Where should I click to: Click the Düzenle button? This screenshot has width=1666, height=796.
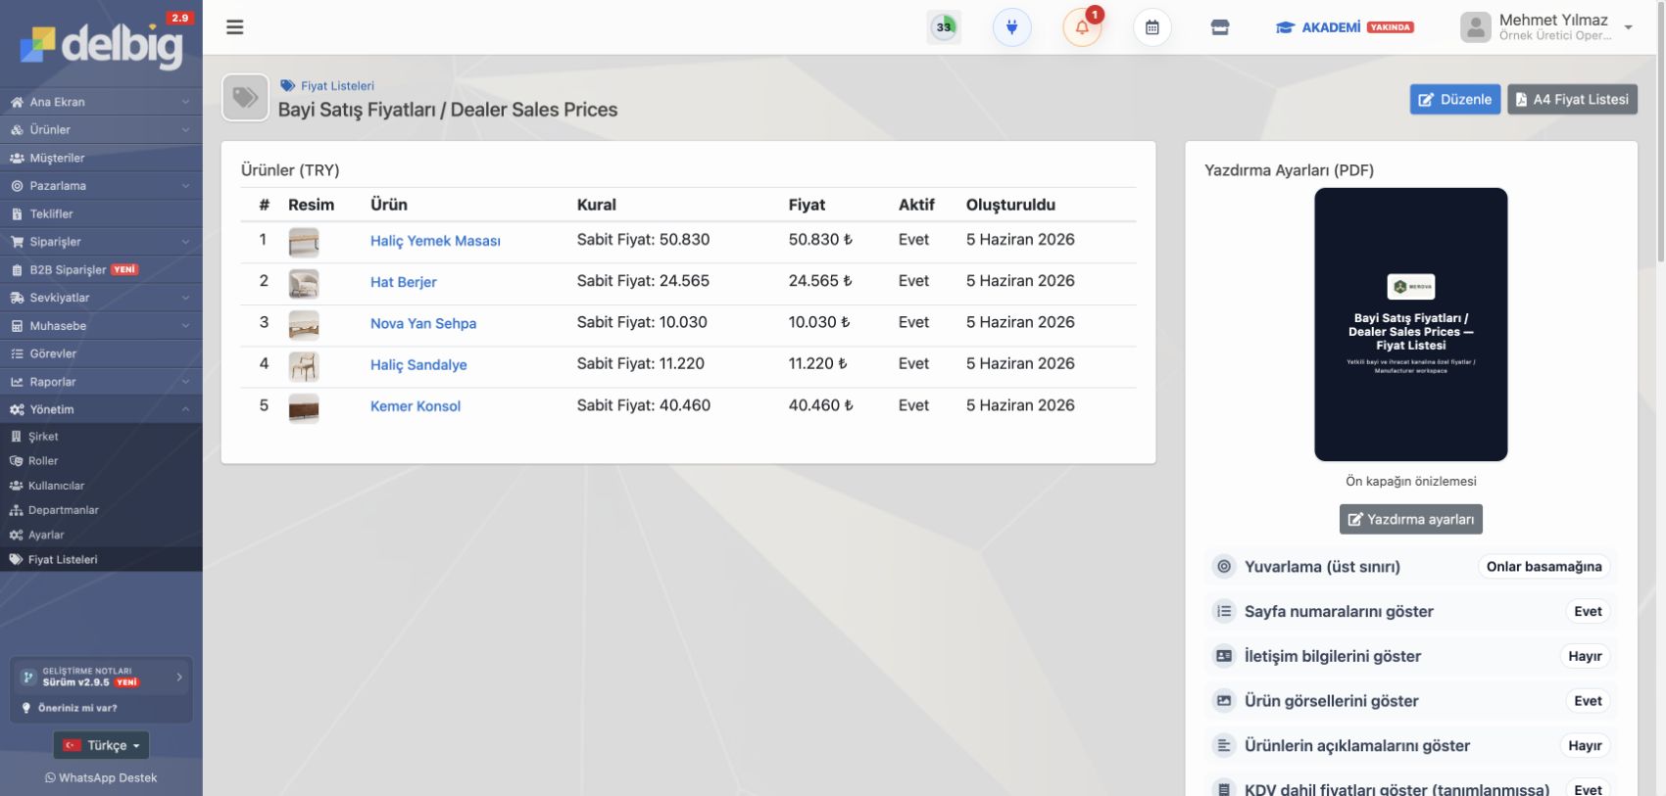pyautogui.click(x=1455, y=99)
